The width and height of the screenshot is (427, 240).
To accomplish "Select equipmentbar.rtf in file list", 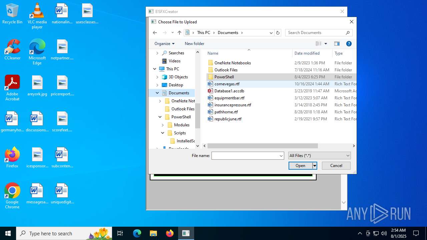I will (x=229, y=98).
